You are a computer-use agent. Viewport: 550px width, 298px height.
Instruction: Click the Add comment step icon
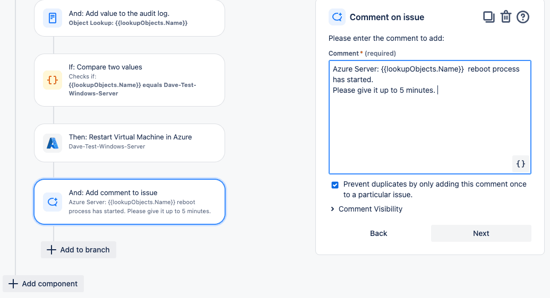click(53, 201)
